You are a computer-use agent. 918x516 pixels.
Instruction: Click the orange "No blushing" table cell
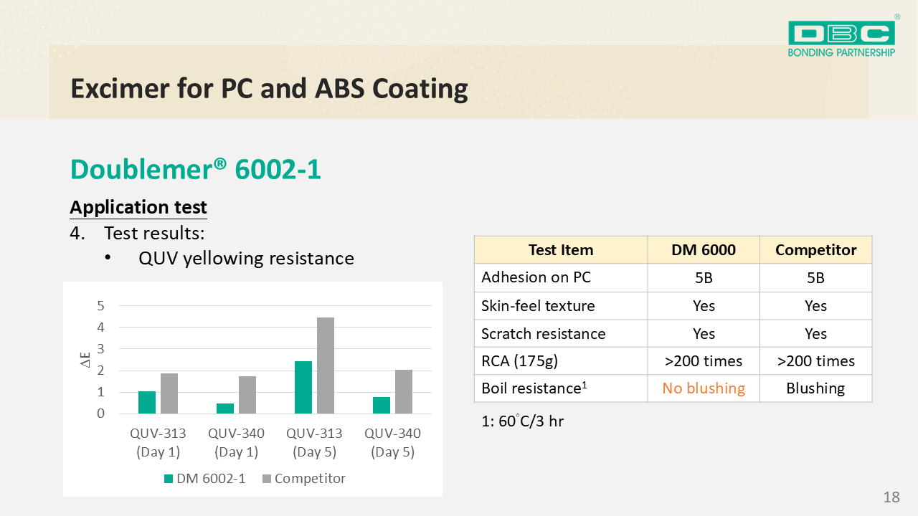pos(704,388)
